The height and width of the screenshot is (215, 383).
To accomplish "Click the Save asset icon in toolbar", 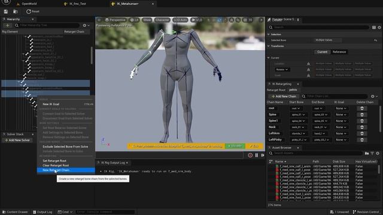I will pyautogui.click(x=5, y=11).
